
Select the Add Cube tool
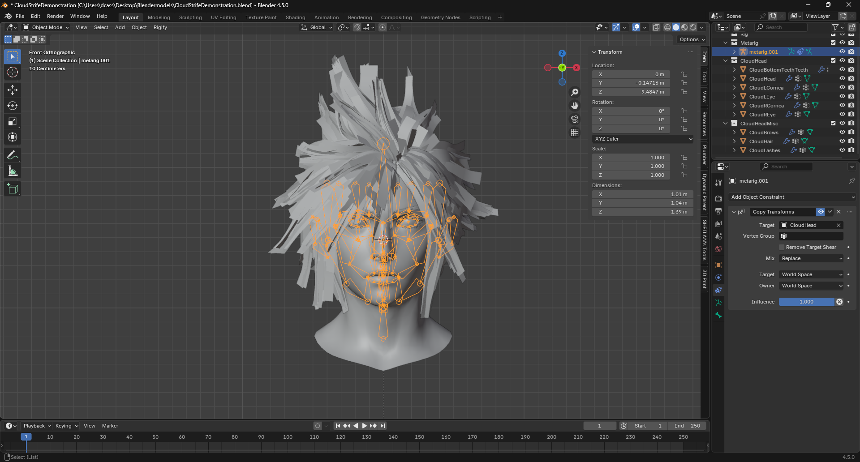tap(13, 189)
